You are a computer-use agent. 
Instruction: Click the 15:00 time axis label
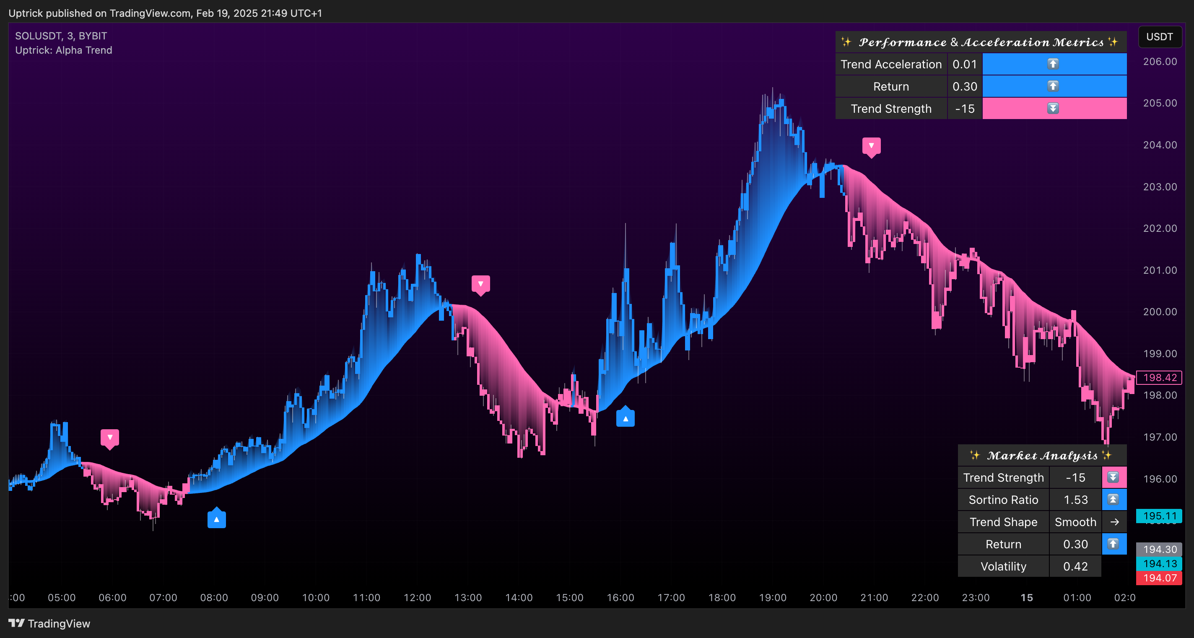(x=570, y=597)
